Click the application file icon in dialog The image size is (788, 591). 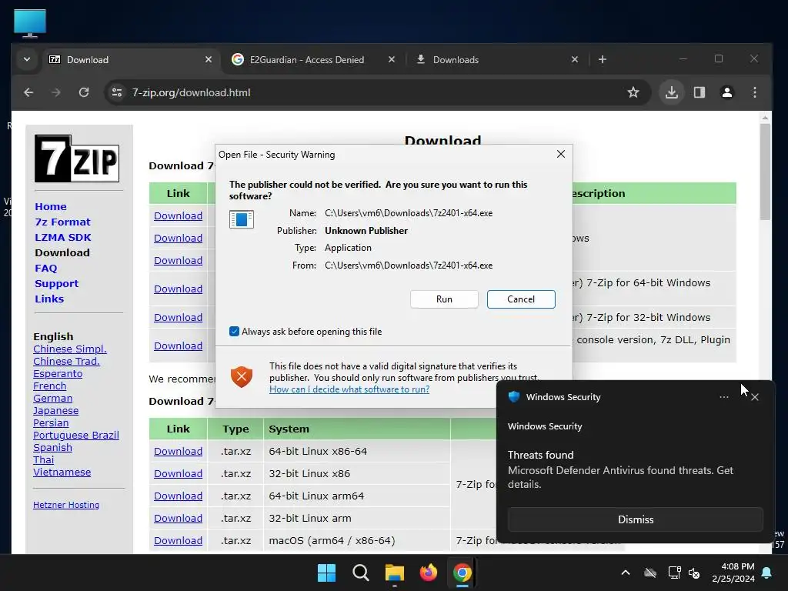point(242,219)
